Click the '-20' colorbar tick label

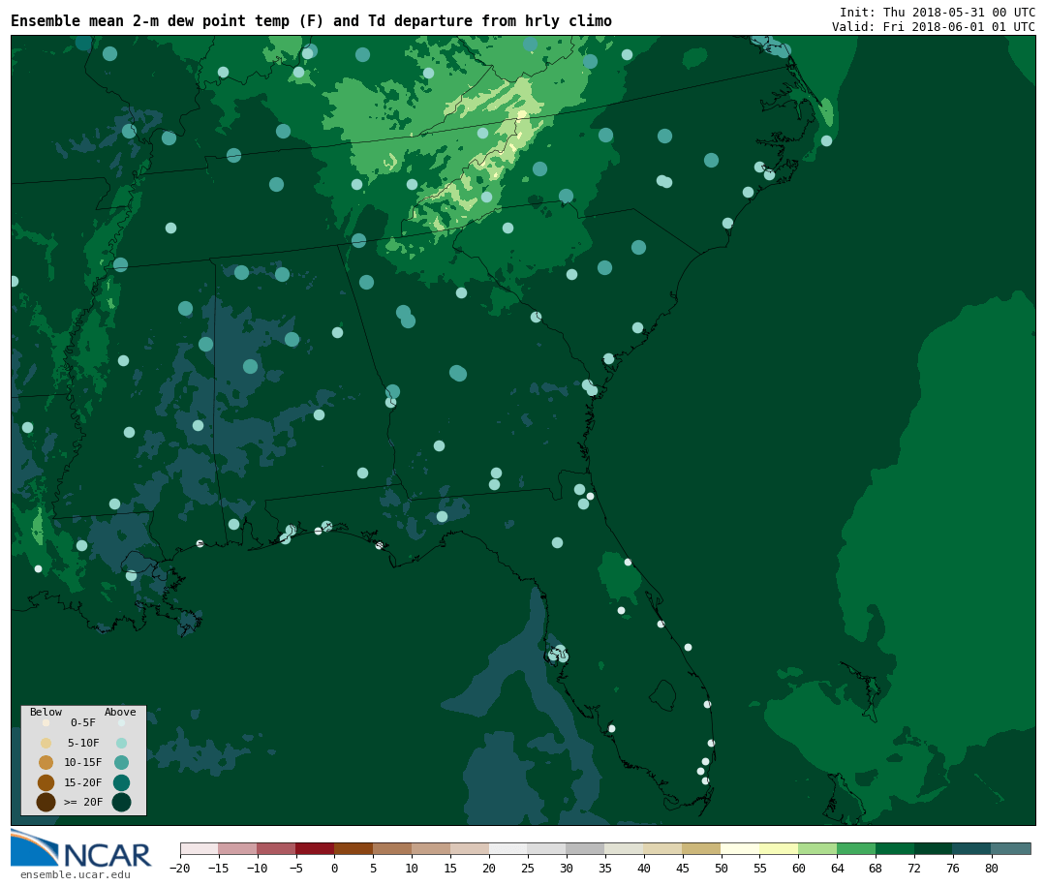click(179, 868)
